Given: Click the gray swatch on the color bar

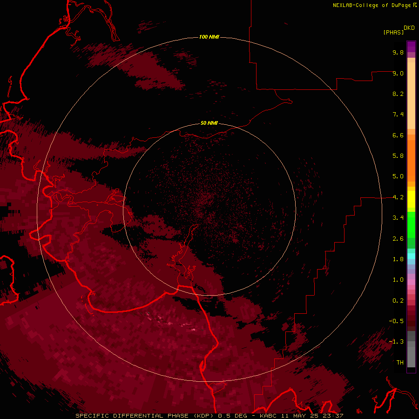Looking at the screenshot, I should (x=411, y=357).
